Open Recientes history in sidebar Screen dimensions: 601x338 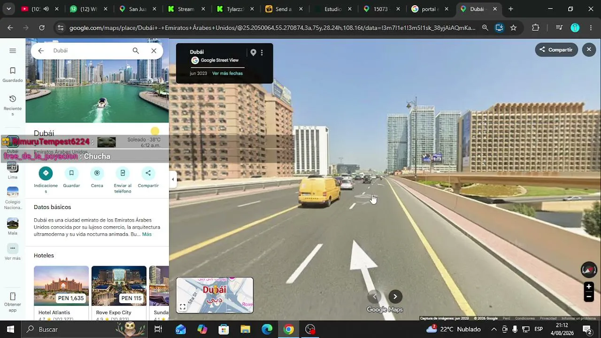tap(13, 105)
